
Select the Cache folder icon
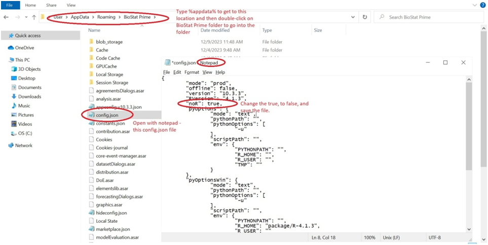point(91,50)
